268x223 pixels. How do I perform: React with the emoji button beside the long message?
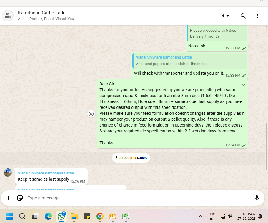(91, 114)
